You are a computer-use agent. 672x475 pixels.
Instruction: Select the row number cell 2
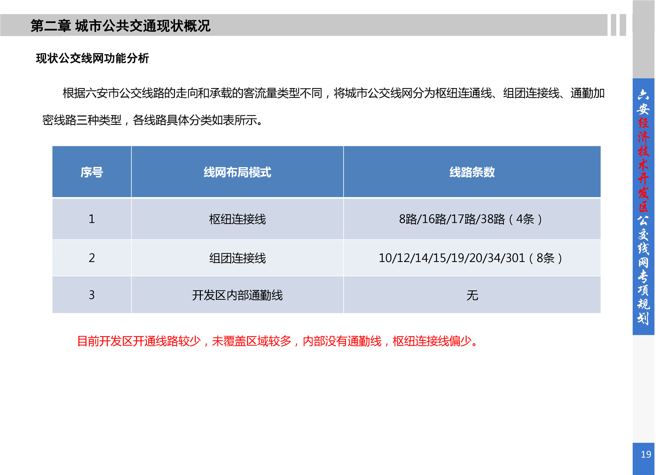click(x=91, y=258)
